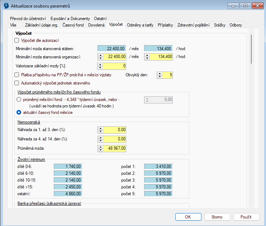Confirm changes with OK button
The height and width of the screenshot is (226, 266).
[x=188, y=217]
